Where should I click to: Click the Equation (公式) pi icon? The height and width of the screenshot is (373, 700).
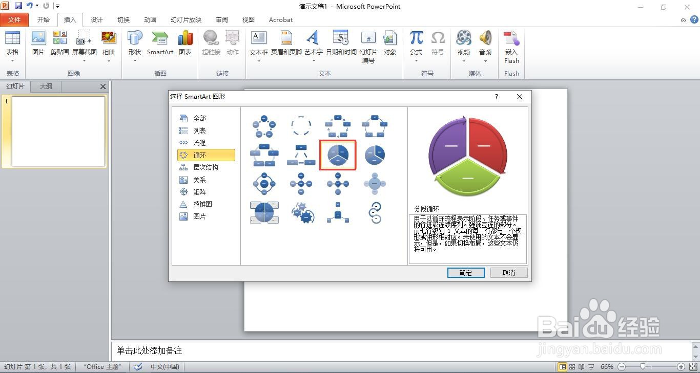click(x=416, y=39)
